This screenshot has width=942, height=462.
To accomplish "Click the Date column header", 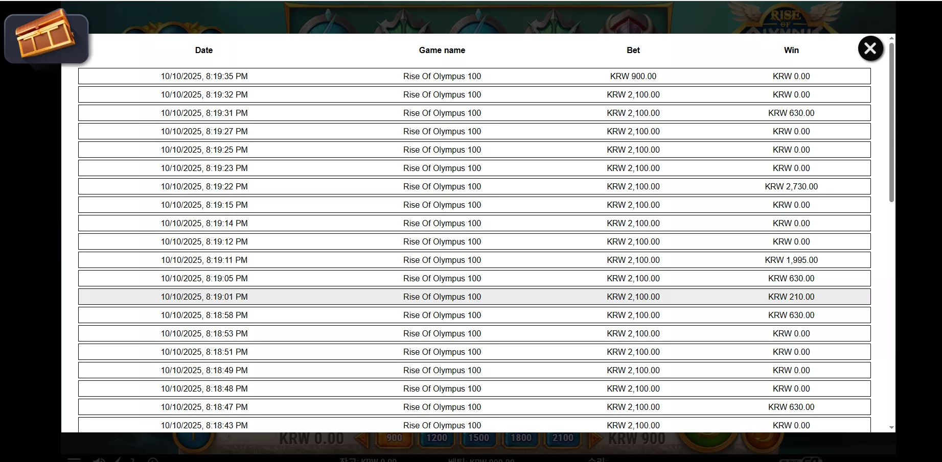I will point(204,50).
